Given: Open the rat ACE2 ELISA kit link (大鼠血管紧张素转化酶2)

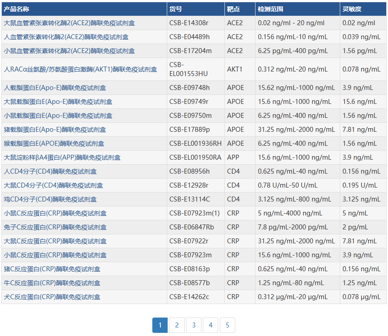Looking at the screenshot, I should (x=69, y=23).
